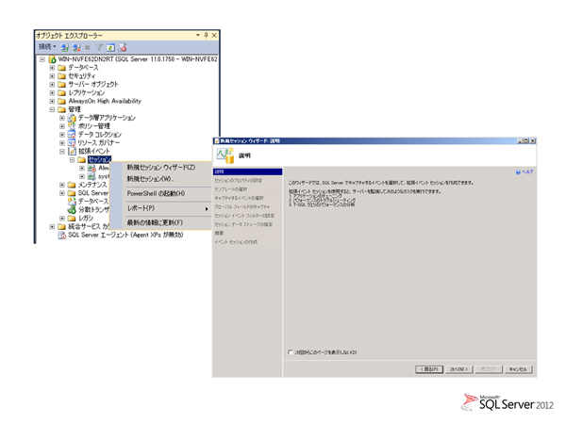
Task: Click the pin icon on Object Explorer title
Action: 206,36
